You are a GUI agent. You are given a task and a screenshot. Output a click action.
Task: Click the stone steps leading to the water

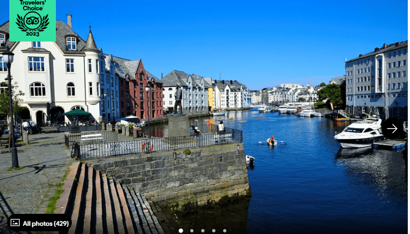(110, 202)
